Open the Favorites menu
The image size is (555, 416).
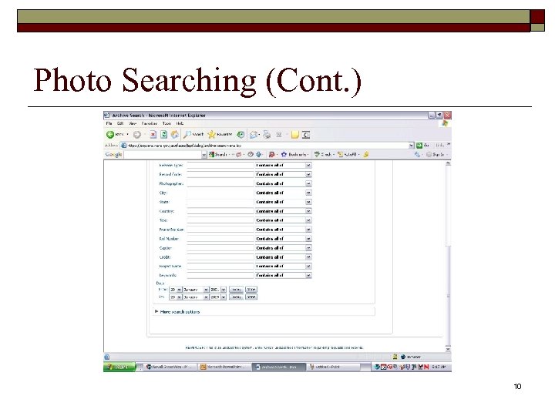(150, 123)
